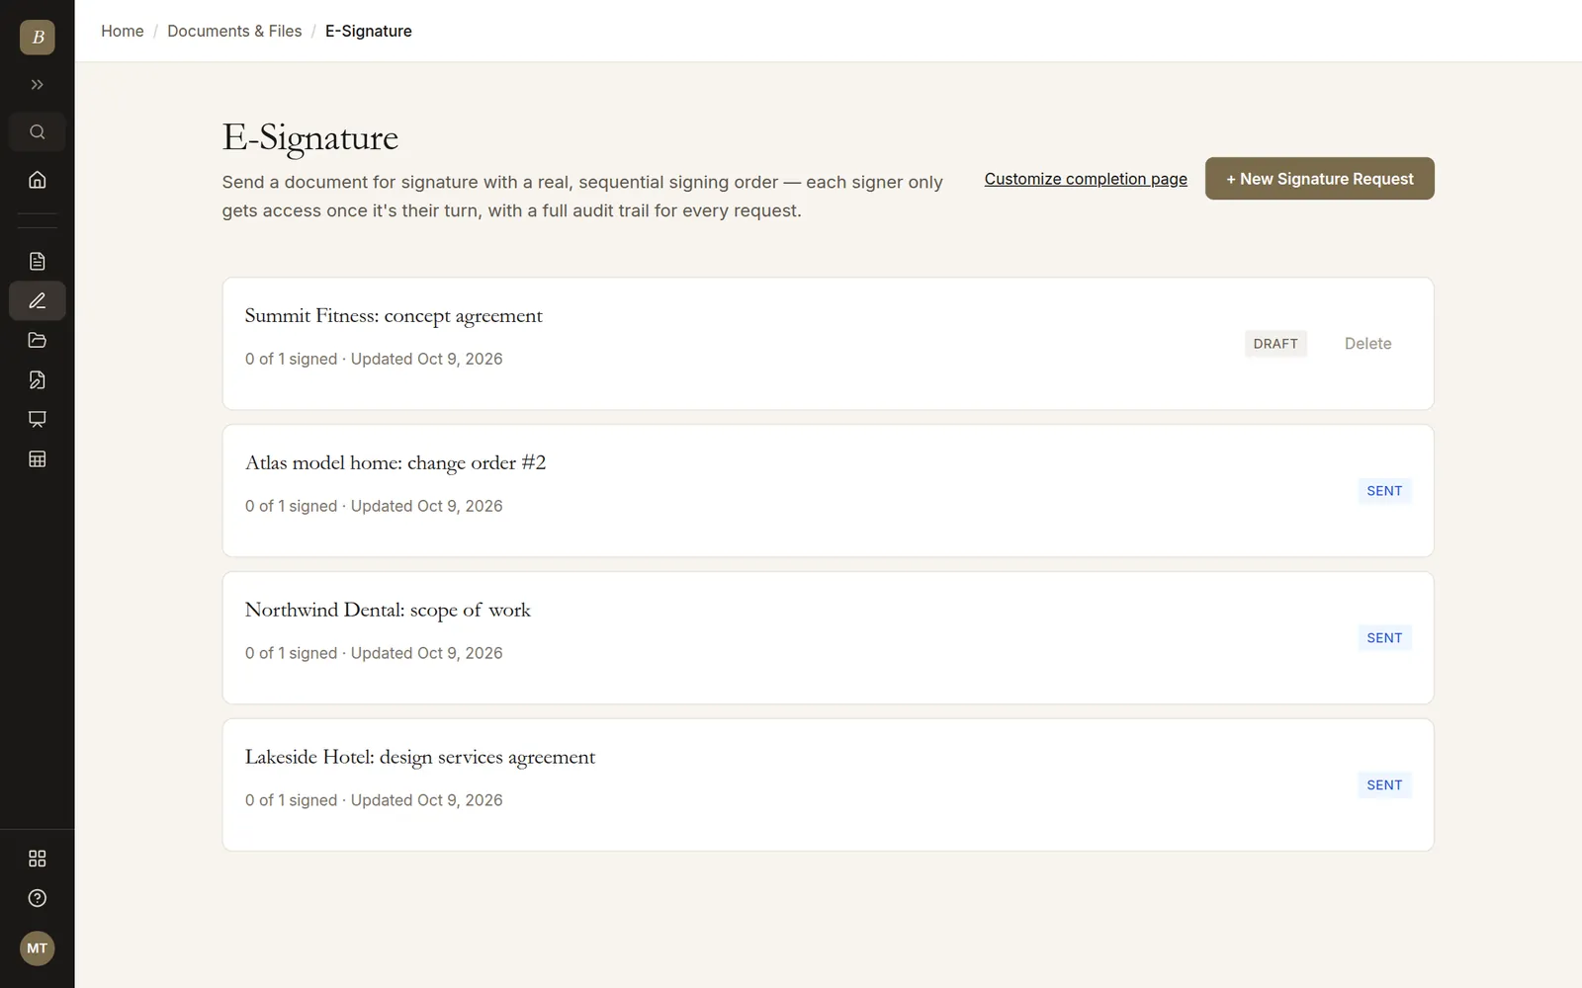
Task: Go to home via sidebar house icon
Action: tap(38, 180)
